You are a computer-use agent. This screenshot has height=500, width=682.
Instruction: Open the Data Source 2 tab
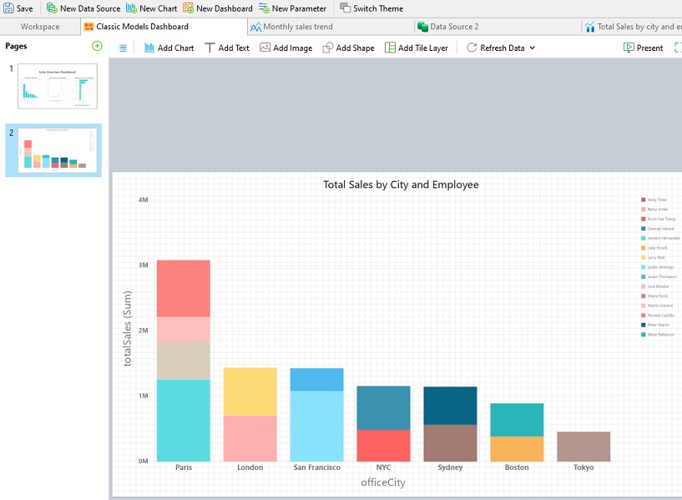pos(498,27)
